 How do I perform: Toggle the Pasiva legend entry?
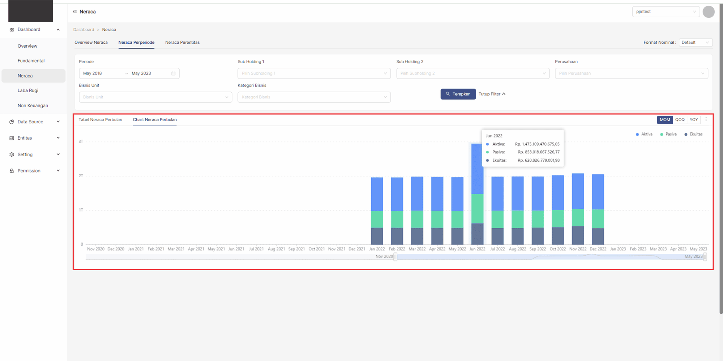pyautogui.click(x=668, y=134)
